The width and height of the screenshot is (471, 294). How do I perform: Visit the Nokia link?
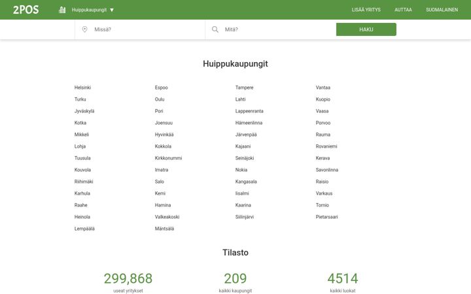241,170
